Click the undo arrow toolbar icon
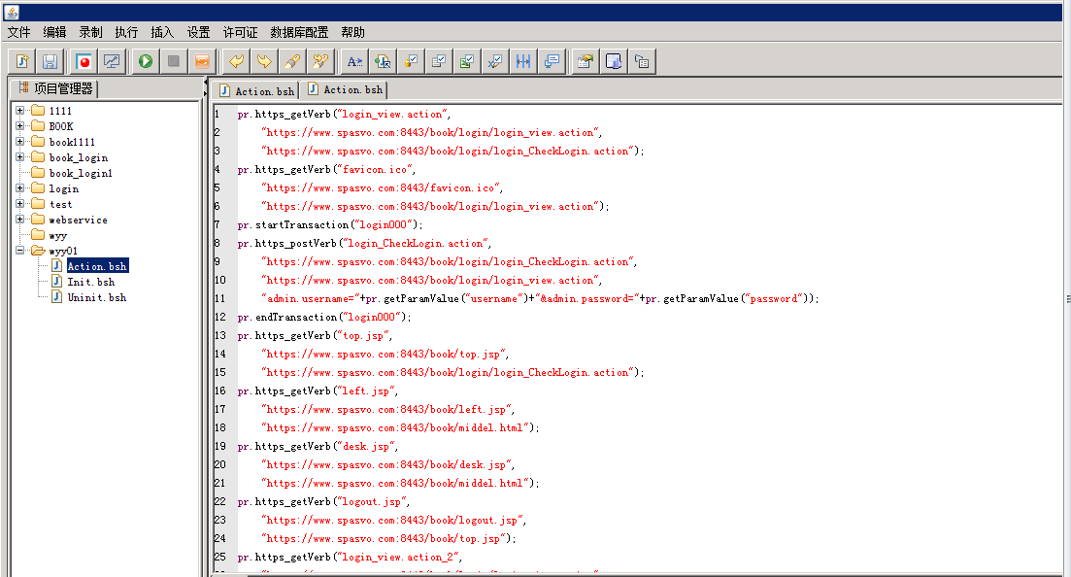The image size is (1071, 577). [235, 61]
